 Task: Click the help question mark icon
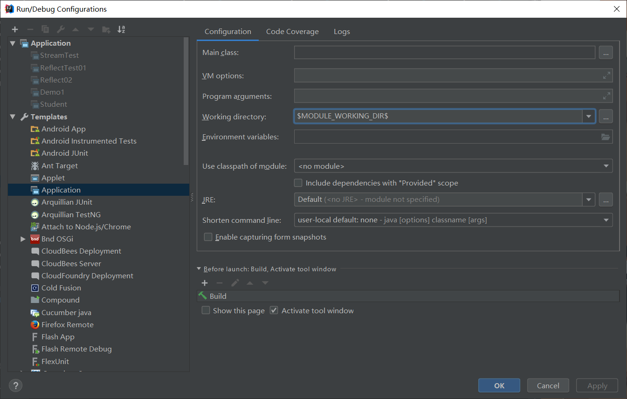click(x=15, y=385)
